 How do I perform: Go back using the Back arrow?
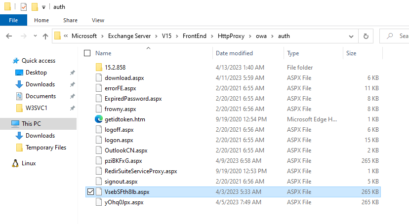tap(9, 36)
